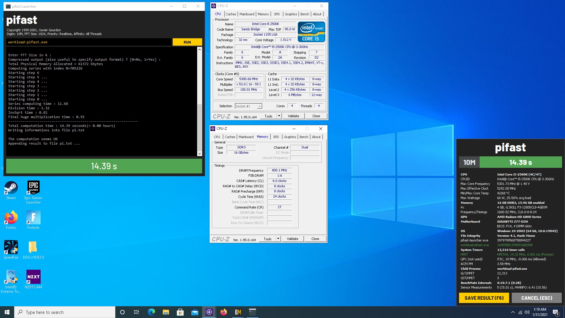Open the SpeedFan desktop shortcut
Screen dimensions: 565x318
click(11, 250)
